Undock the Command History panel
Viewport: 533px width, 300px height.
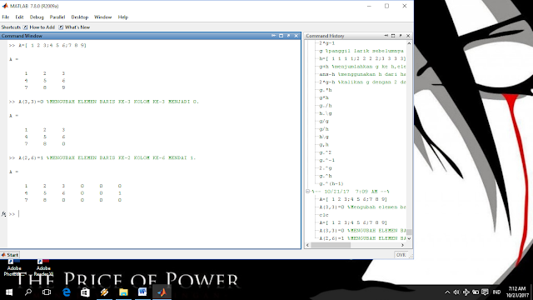401,36
